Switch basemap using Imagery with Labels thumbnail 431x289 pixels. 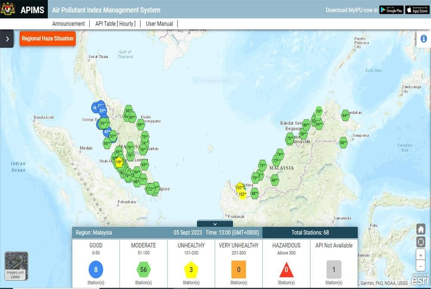pos(16,266)
